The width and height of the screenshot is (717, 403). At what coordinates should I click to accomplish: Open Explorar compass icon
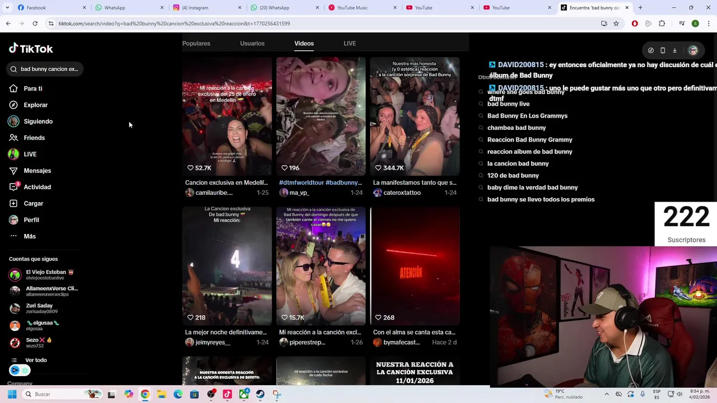click(13, 105)
